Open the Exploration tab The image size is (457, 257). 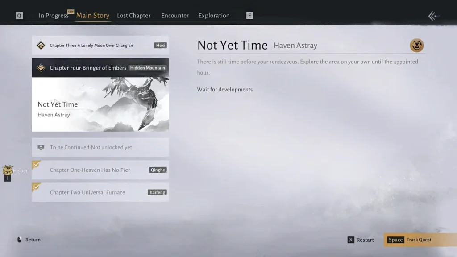[214, 16]
